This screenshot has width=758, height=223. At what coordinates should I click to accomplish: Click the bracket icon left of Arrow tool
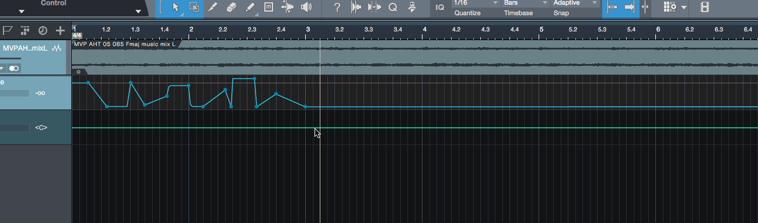point(162,8)
